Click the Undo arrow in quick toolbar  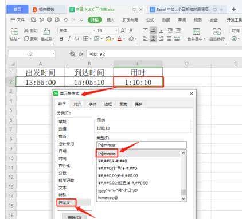[x=65, y=20]
